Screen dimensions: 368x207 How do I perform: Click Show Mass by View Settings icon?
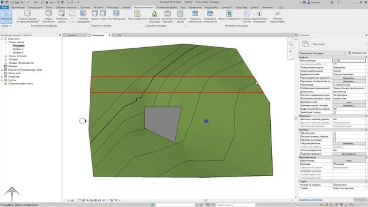(28, 13)
